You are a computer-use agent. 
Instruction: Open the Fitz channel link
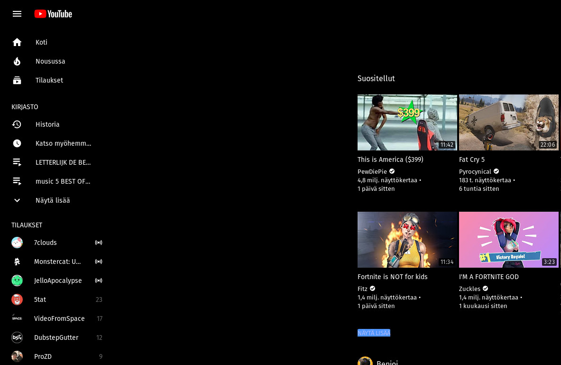point(362,289)
